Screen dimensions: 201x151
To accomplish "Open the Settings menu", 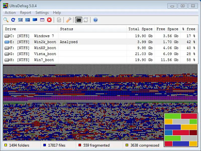I will coord(42,13).
